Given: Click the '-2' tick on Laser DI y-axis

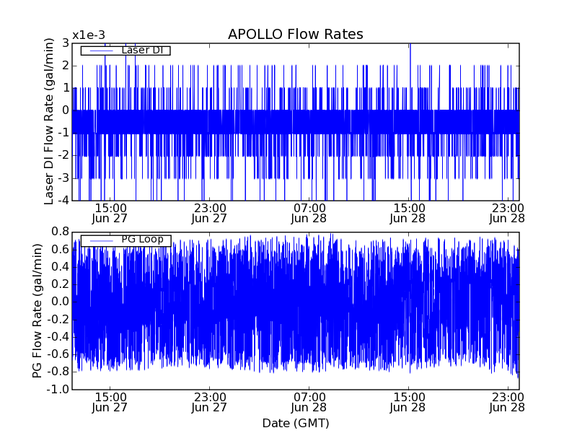Looking at the screenshot, I should point(63,156).
